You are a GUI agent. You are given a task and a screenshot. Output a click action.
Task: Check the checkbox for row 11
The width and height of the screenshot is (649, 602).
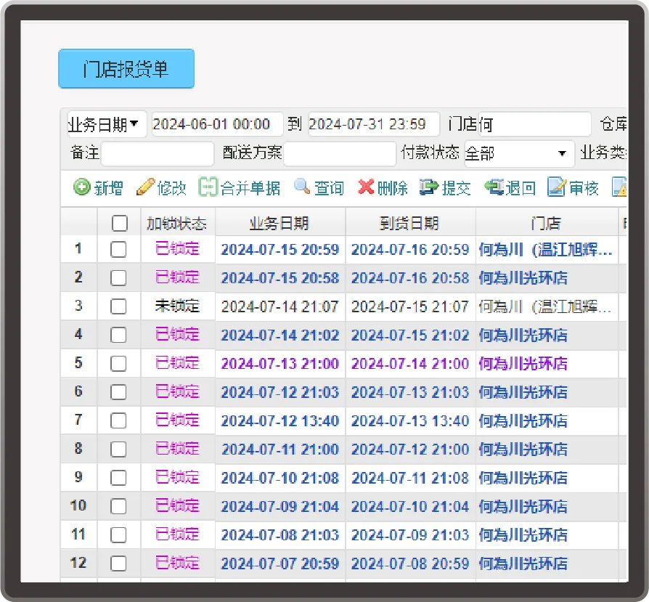(118, 535)
